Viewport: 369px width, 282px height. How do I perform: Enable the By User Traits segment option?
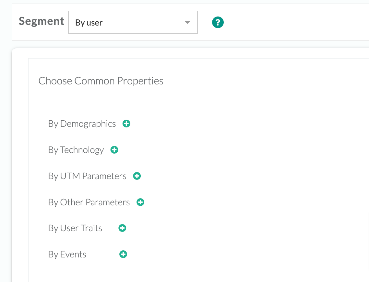[x=122, y=228]
